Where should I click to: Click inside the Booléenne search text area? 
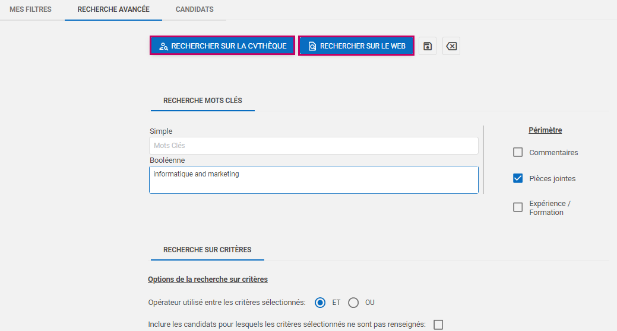point(314,179)
